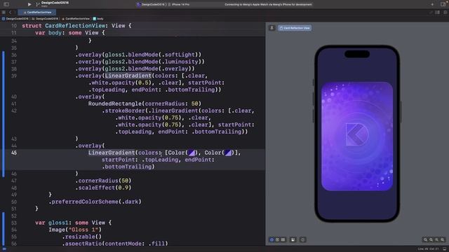This screenshot has width=449, height=252.
Task: Toggle the navigator sidebar in Xcode toolbar
Action: tap(6, 4)
